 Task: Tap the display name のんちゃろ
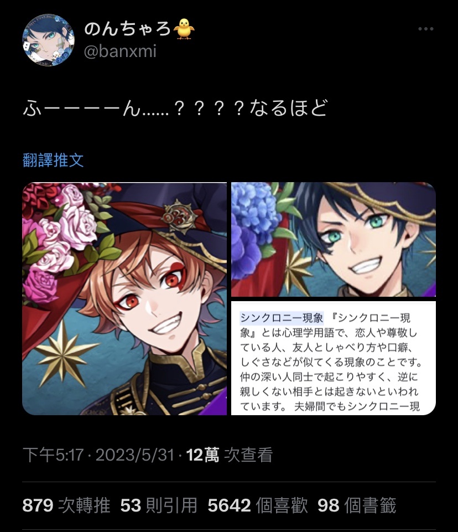tap(127, 28)
